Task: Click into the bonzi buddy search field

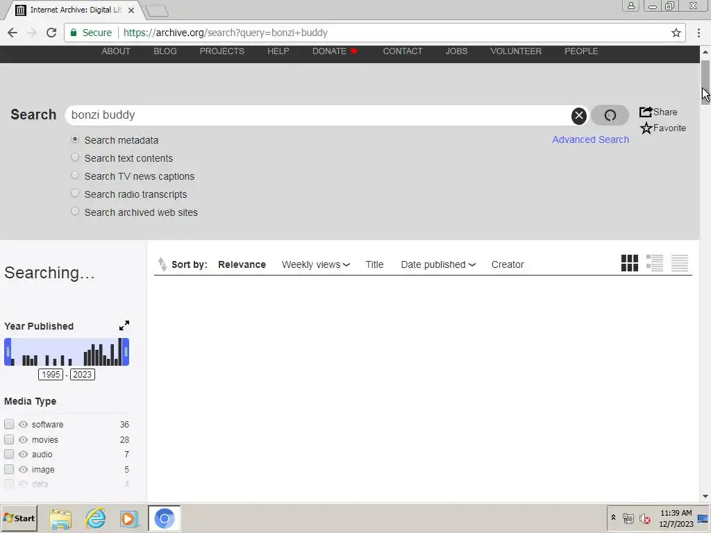Action: [317, 115]
